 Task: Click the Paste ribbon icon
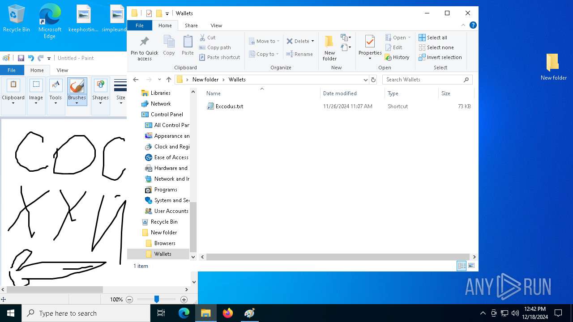point(188,45)
